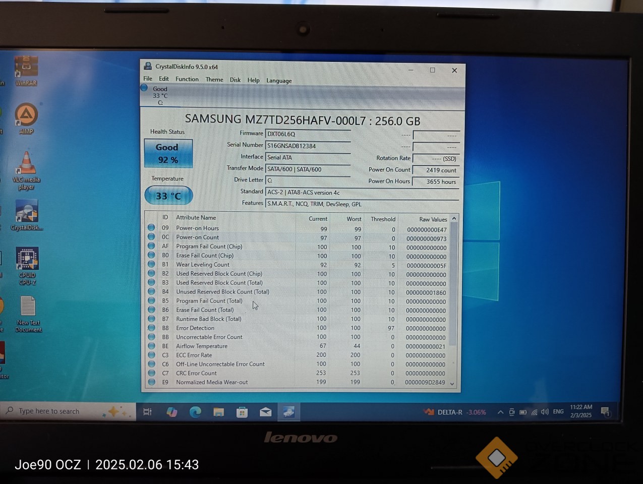Click the scrollbar down arrow in attribute list

pyautogui.click(x=452, y=384)
